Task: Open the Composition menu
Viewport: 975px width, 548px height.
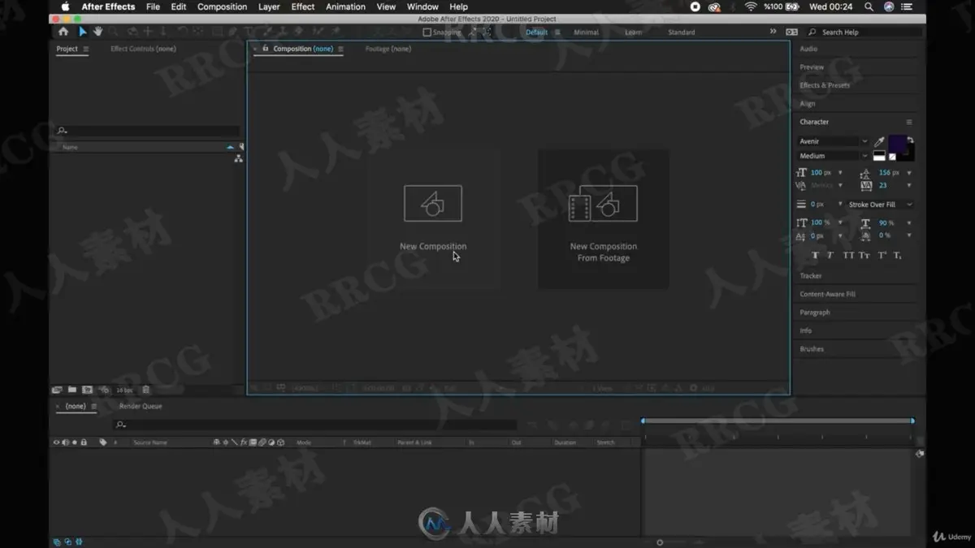Action: pos(222,6)
